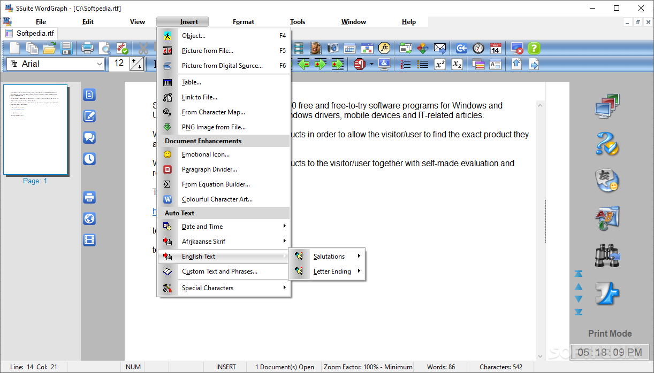
Task: Open the Edit menu
Action: coord(88,22)
